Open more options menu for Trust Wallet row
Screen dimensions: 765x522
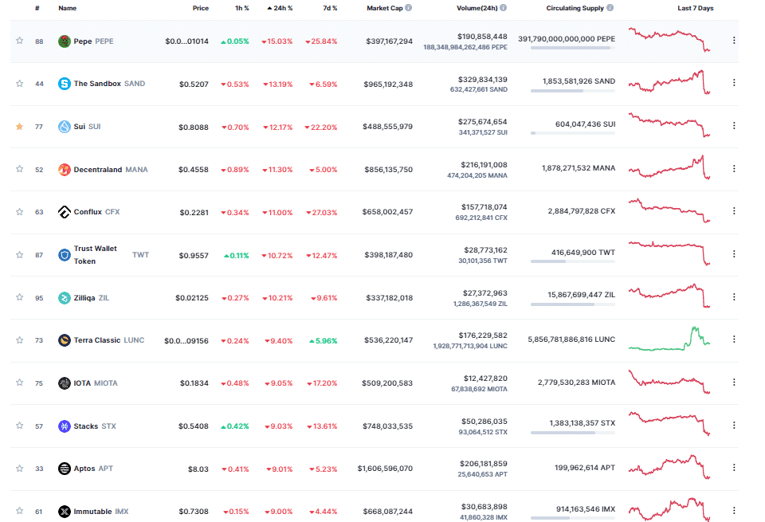(x=734, y=254)
